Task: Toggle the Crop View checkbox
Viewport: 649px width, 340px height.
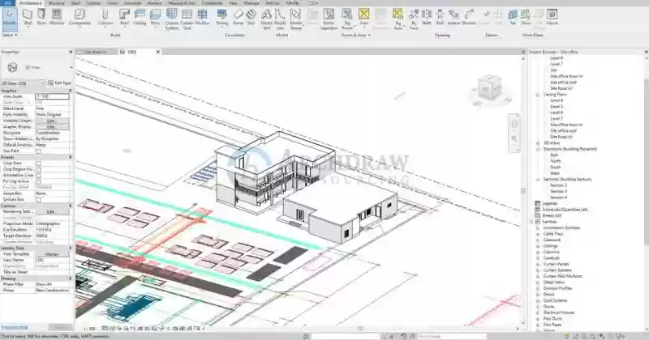Action: (38, 164)
